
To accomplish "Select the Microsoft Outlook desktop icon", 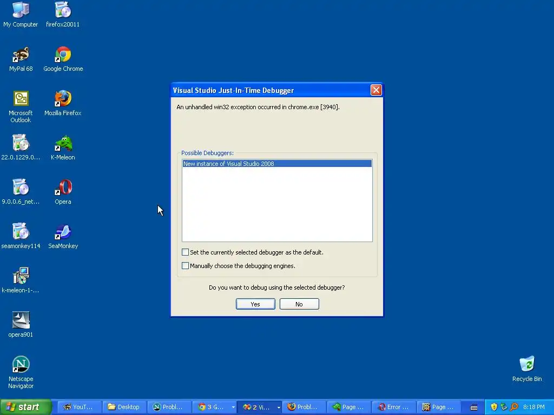I will 21,106.
